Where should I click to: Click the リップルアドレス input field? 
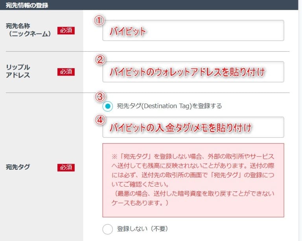coord(193,72)
